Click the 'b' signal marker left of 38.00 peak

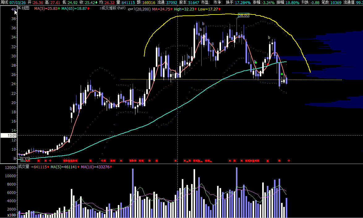tap(203, 23)
